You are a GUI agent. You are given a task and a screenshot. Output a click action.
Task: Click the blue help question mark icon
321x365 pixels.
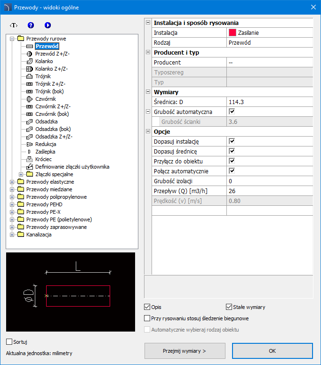(x=31, y=25)
